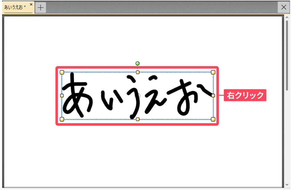Viewport: 291px width, 190px height.
Task: Click the middle-right edge resize handle
Action: [x=213, y=95]
